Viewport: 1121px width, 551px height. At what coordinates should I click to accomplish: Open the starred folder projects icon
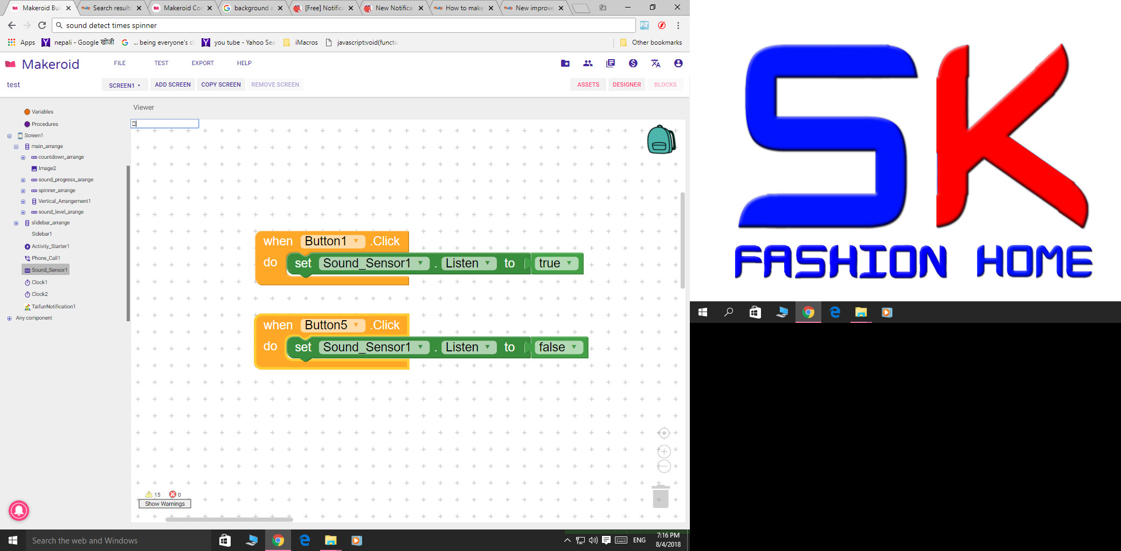point(565,63)
